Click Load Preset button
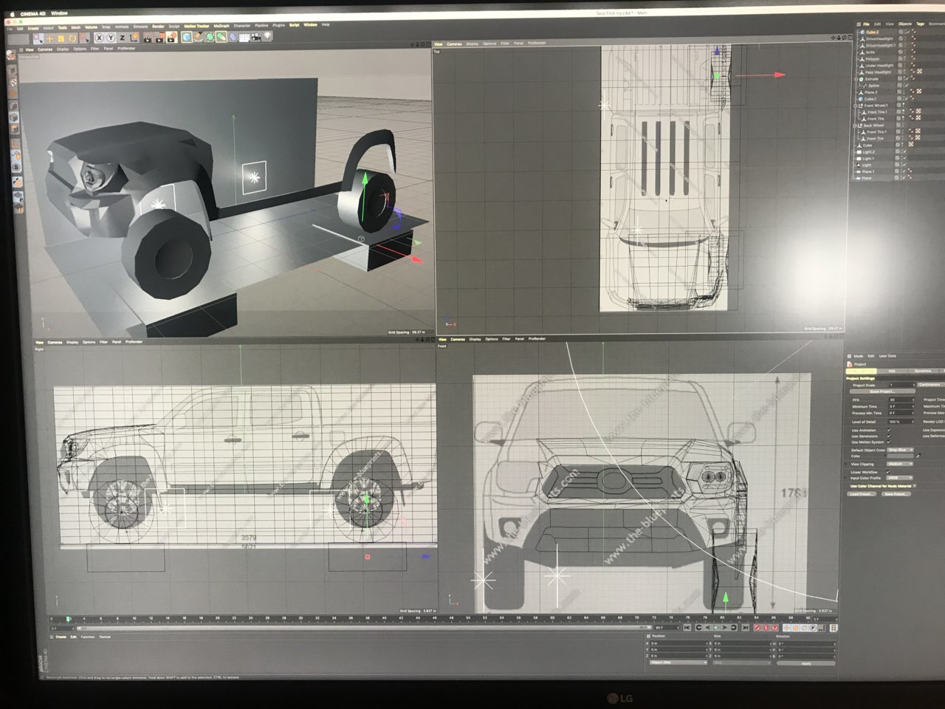Screen dimensions: 945x709 click(862, 494)
